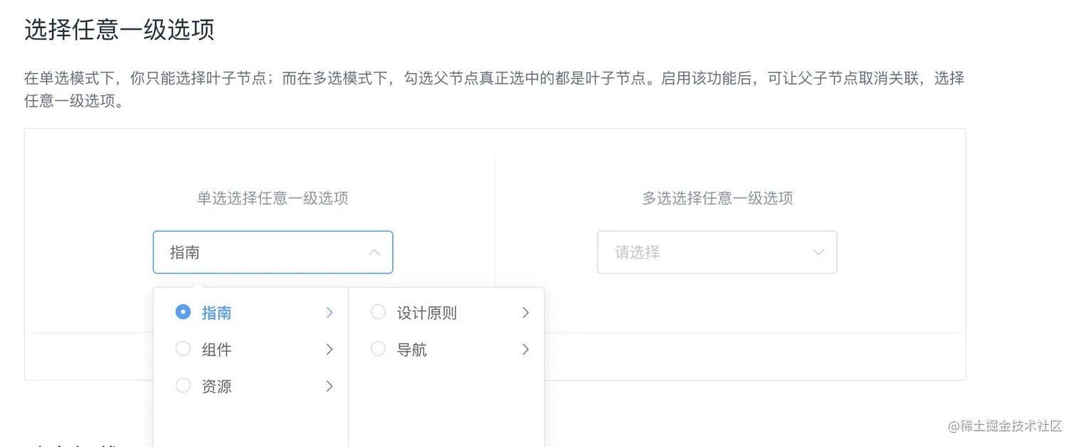Collapse the 指南 cascader with the up arrow
The height and width of the screenshot is (447, 1076).
click(374, 252)
